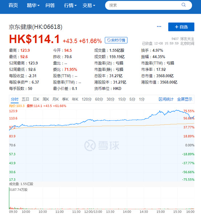Switch to the 月K chart tab
Image resolution: width=201 pixels, height=218 pixels.
click(56, 99)
